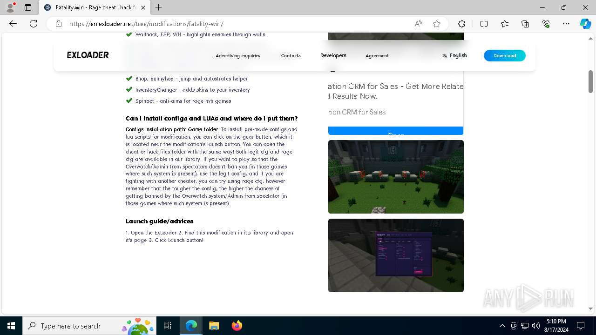
Task: Click the address bar URL
Action: pos(146,24)
